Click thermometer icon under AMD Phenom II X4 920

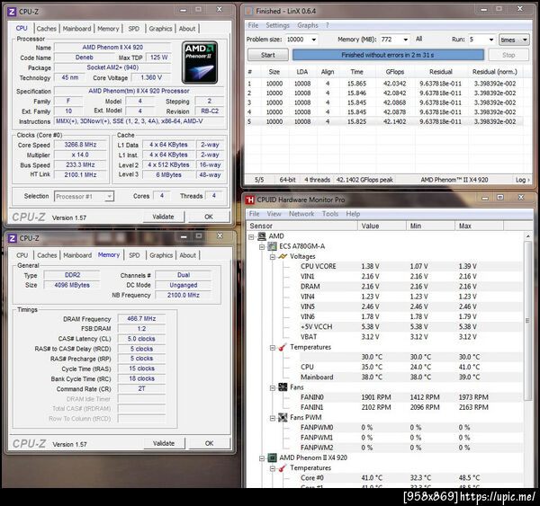pos(283,468)
